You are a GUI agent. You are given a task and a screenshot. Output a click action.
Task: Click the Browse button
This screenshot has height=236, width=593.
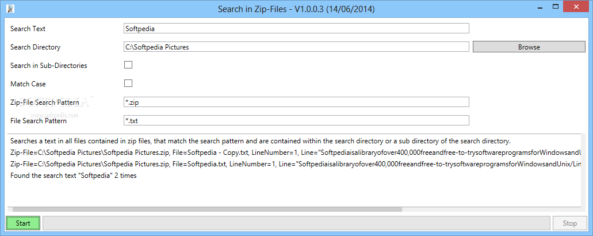coord(529,47)
